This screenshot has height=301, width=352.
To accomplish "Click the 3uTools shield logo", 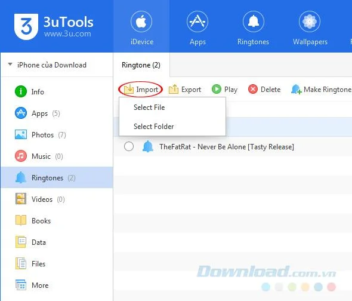I will click(26, 26).
